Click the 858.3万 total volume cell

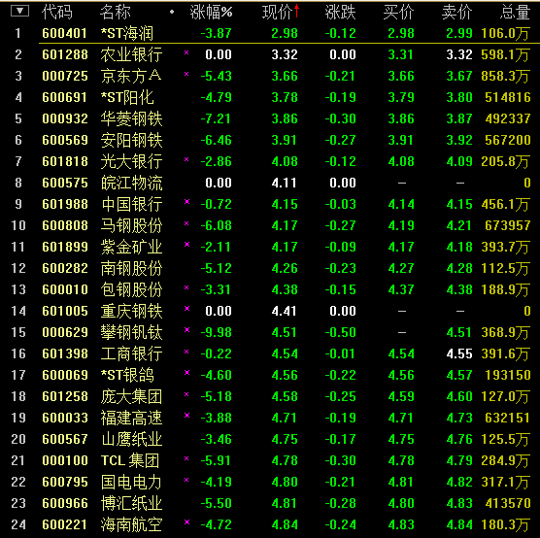[506, 76]
